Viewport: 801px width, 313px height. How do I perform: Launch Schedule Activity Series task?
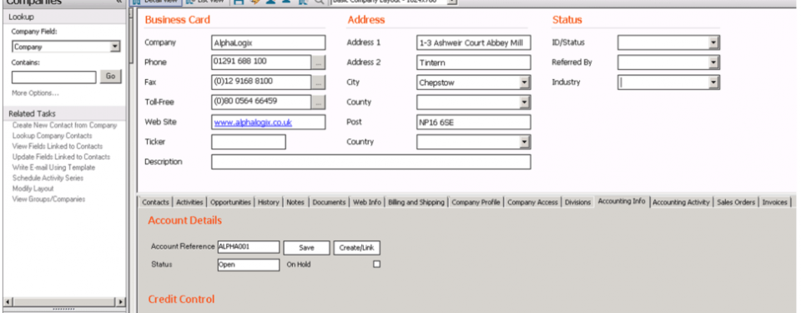(48, 178)
